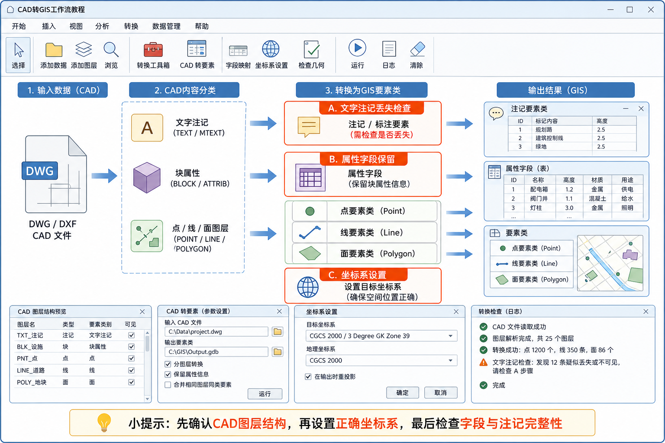Open the 转换 menu

[131, 26]
